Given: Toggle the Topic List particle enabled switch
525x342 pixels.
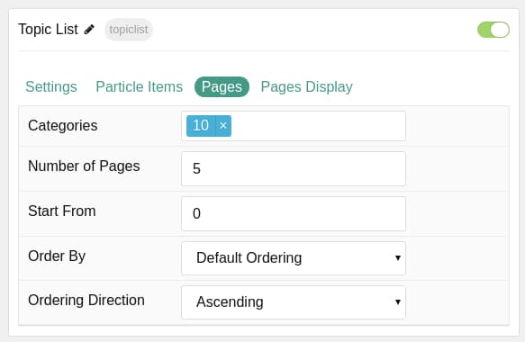Looking at the screenshot, I should tap(493, 30).
